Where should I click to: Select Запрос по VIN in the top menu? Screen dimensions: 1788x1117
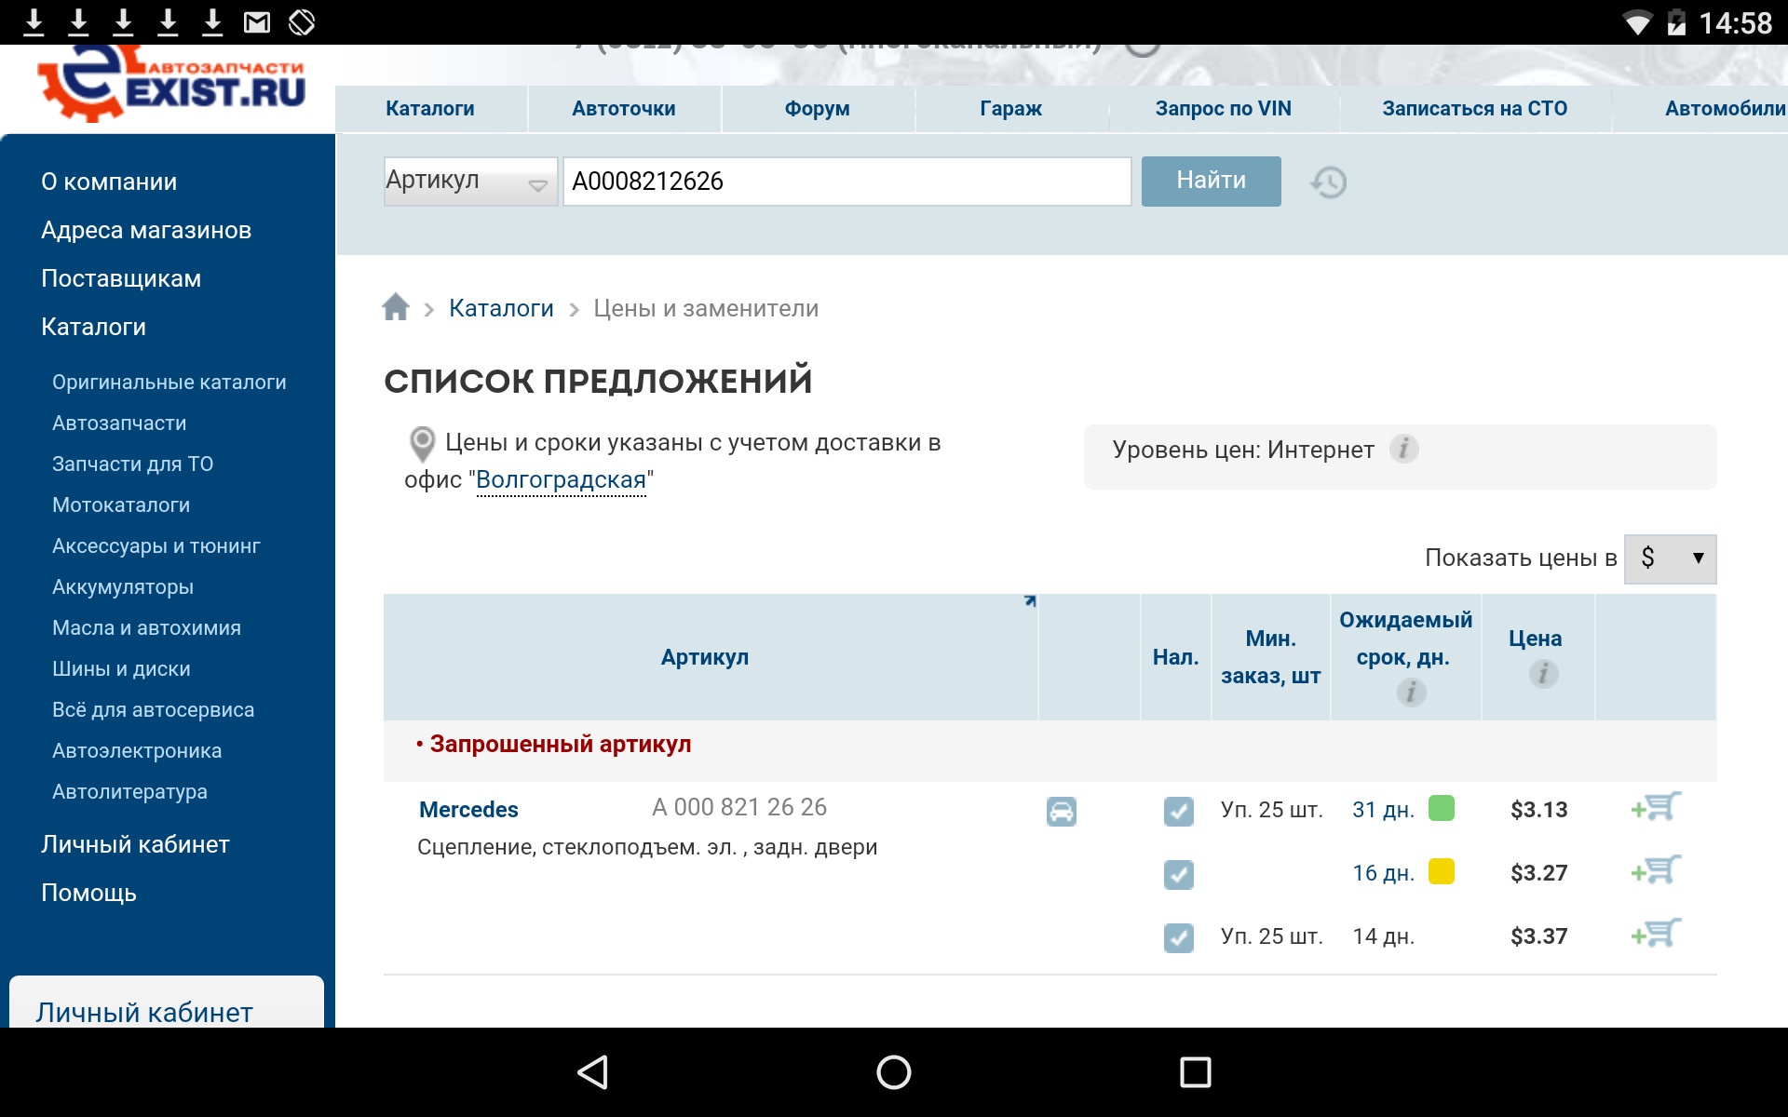[1223, 109]
